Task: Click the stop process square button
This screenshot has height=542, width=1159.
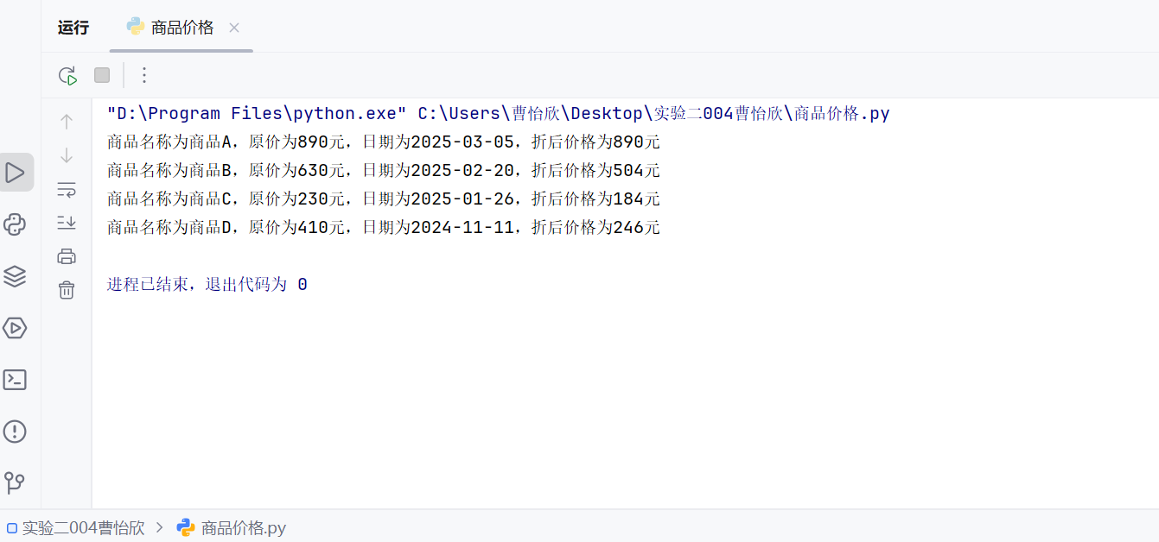Action: [102, 75]
